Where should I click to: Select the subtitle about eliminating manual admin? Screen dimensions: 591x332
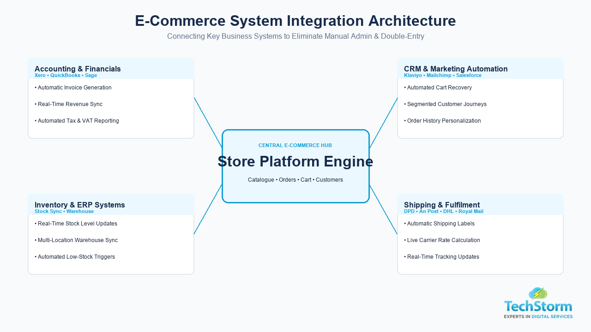(x=295, y=36)
